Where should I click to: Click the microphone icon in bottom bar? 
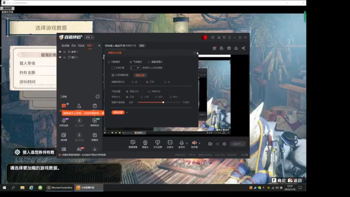tap(182, 143)
